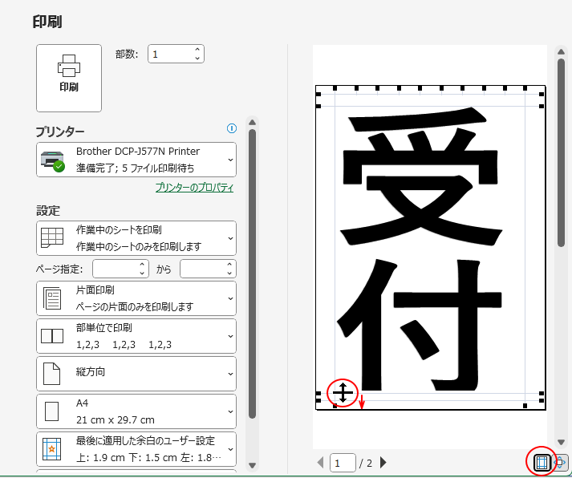Click the large 印刷 print button

click(69, 78)
